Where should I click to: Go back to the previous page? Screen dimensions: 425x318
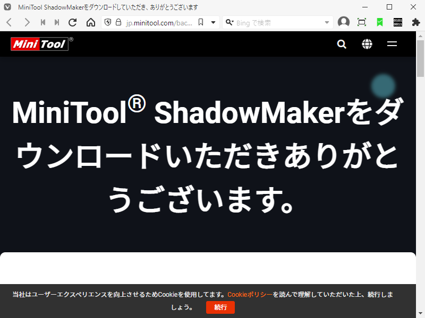pyautogui.click(x=9, y=22)
